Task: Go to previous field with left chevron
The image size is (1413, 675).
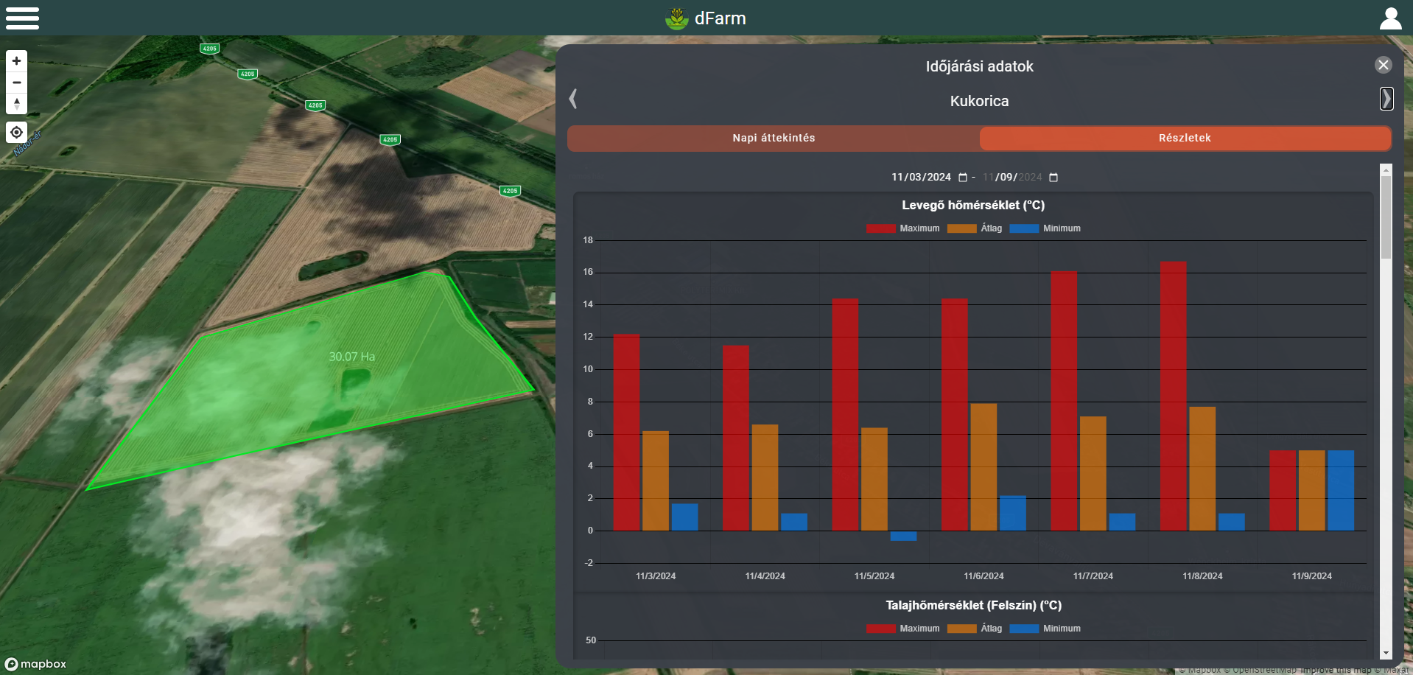Action: pyautogui.click(x=573, y=99)
